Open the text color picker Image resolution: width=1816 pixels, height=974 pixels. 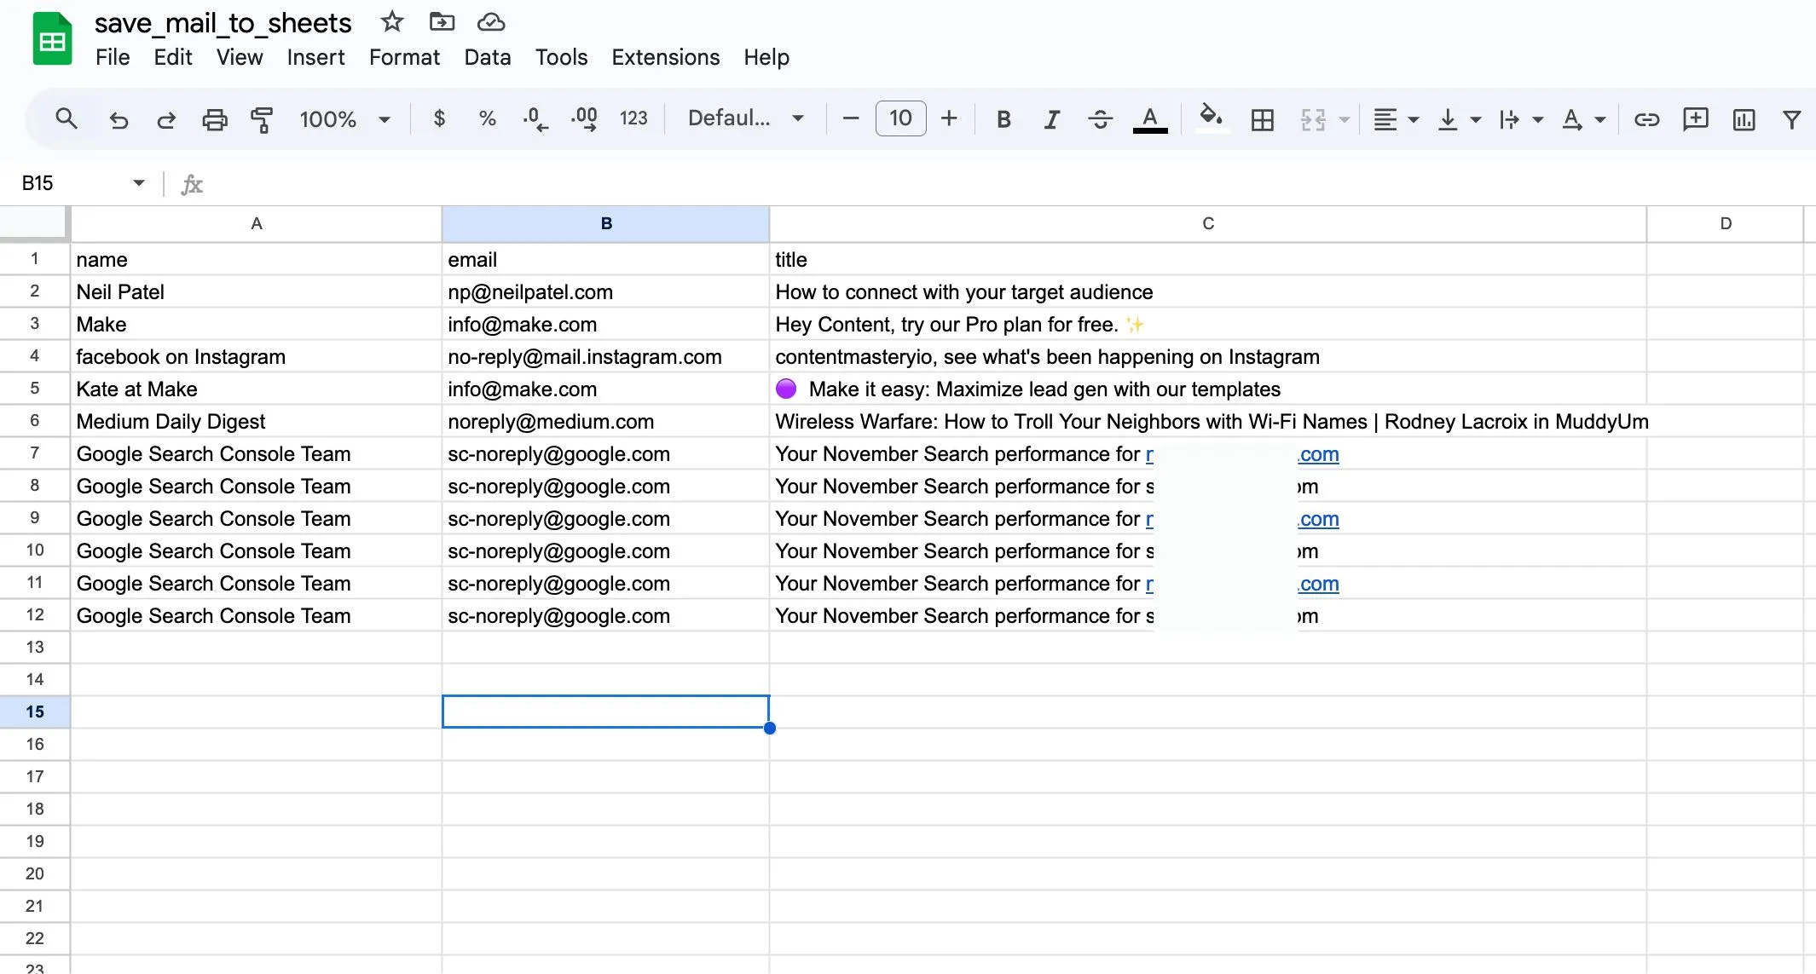(x=1150, y=119)
